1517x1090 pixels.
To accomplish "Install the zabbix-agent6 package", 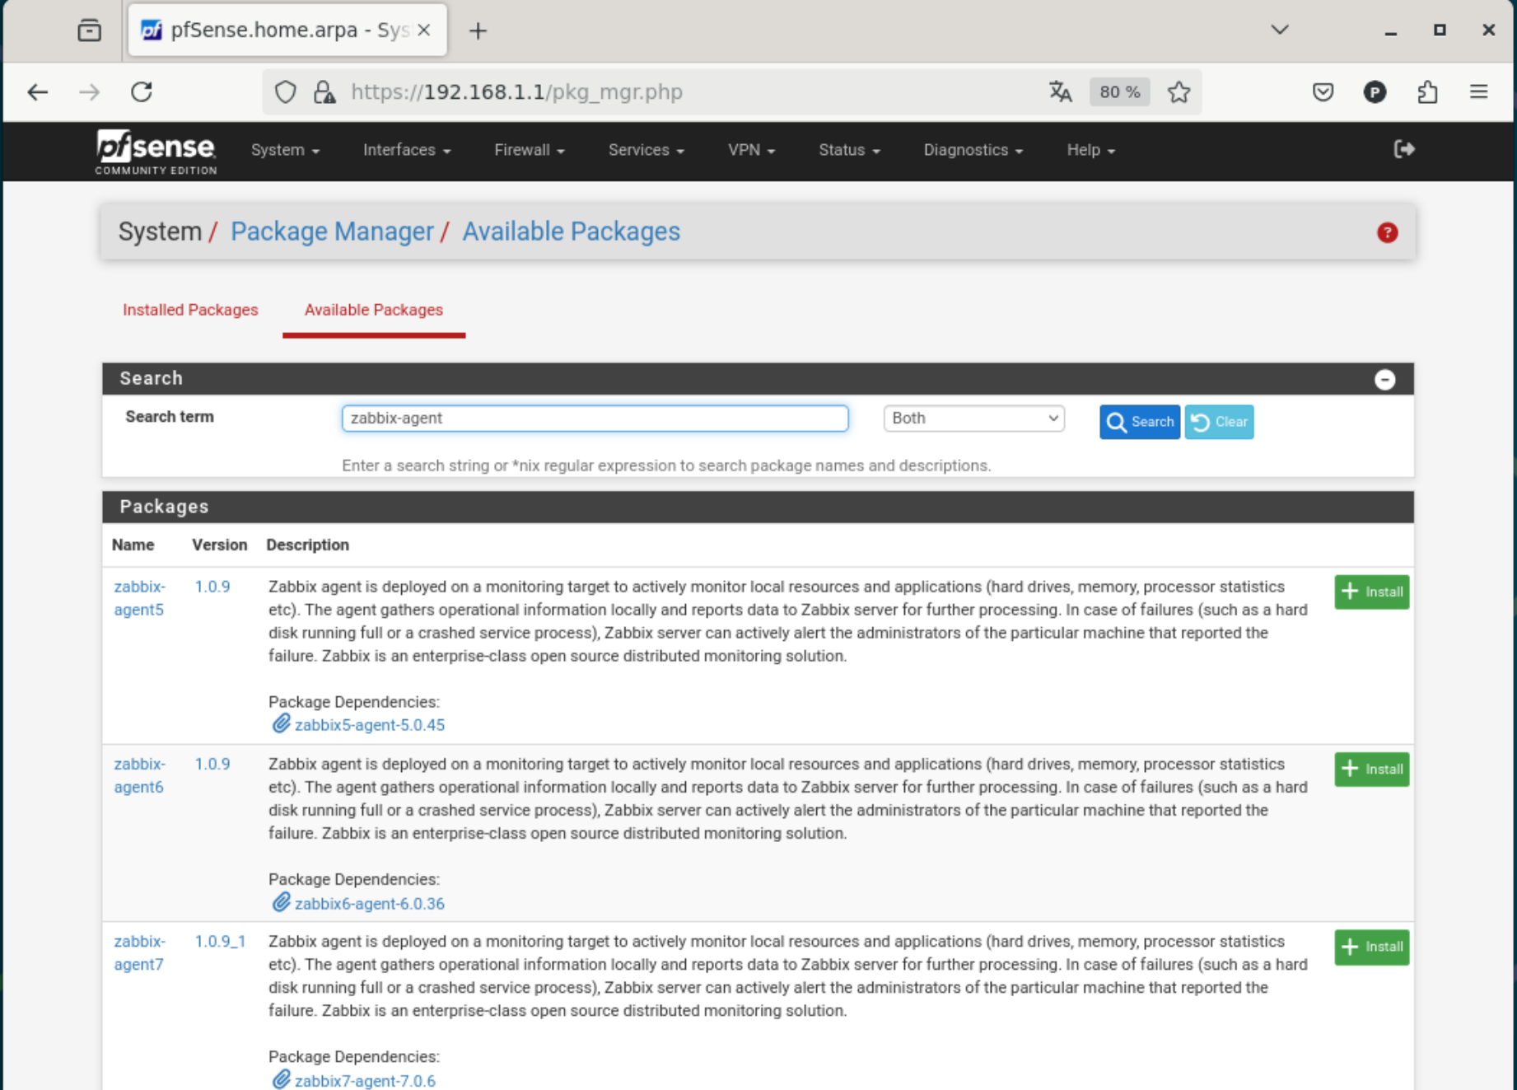I will click(x=1371, y=769).
